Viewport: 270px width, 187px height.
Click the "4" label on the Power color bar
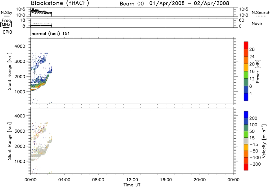(250, 94)
